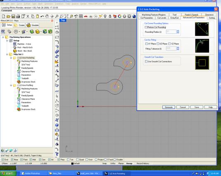Click the New file icon in Rhino toolbar

tap(3, 16)
